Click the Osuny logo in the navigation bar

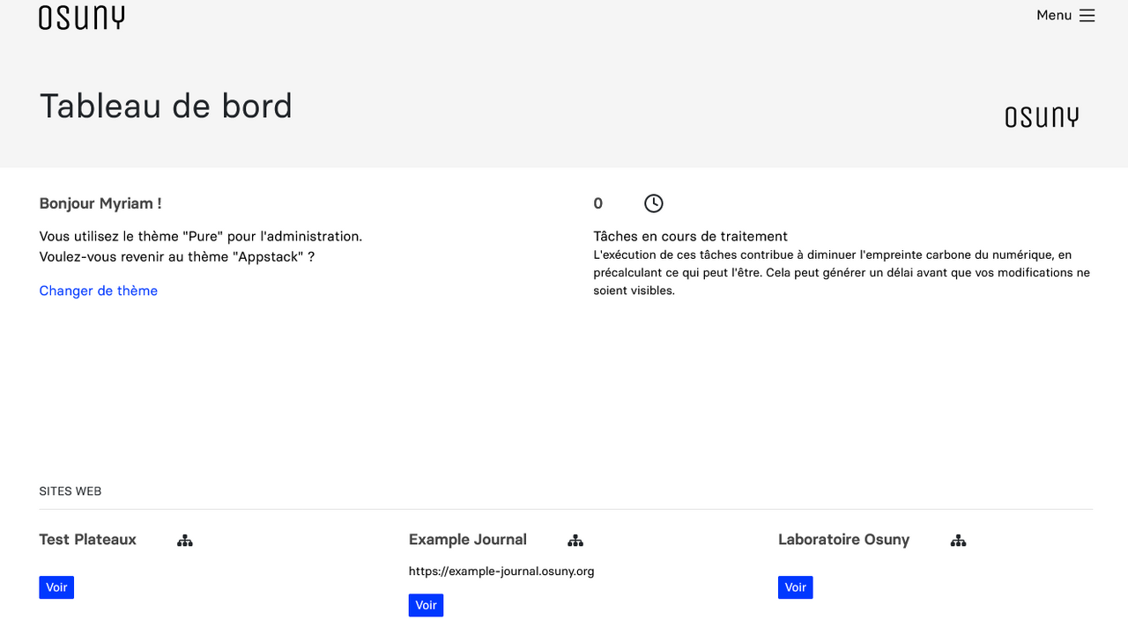click(x=81, y=18)
